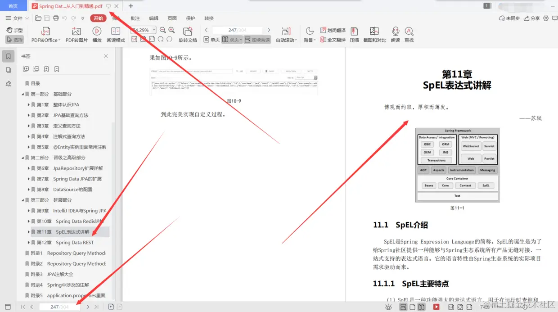Toggle 连续阅读 continuous reading
Screen dimensions: 558x312
[x=257, y=40]
